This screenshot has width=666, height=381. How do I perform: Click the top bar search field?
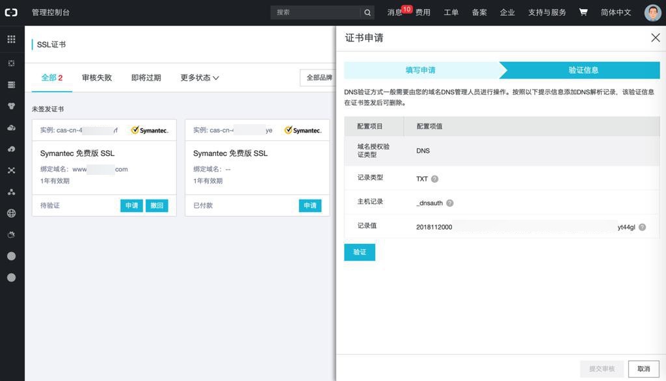pos(315,12)
